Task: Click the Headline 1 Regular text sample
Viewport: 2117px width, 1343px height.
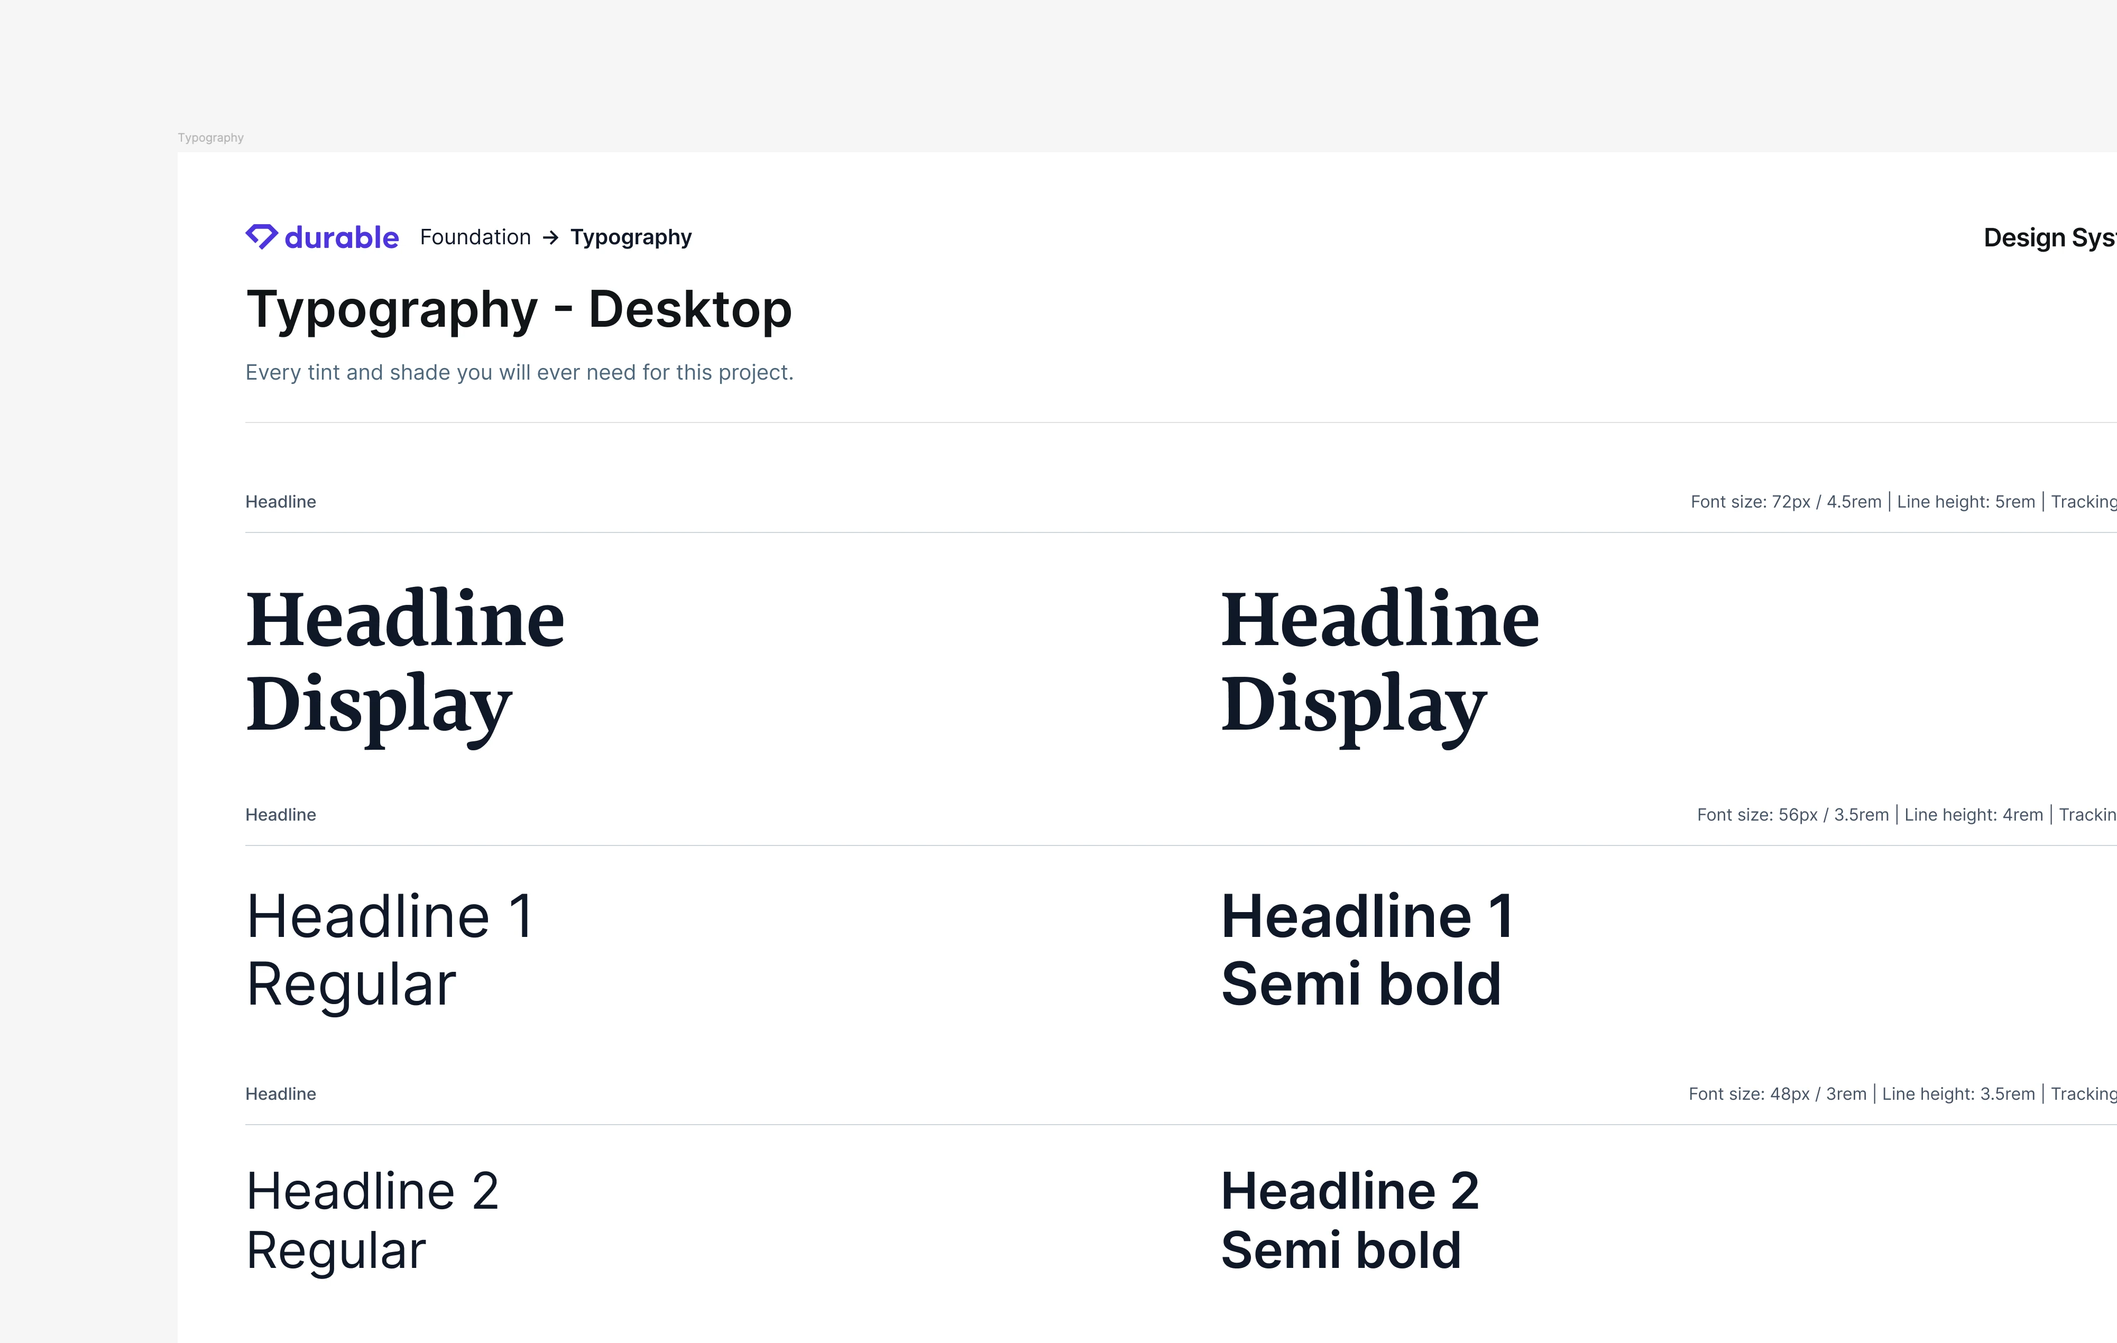Action: tap(390, 949)
